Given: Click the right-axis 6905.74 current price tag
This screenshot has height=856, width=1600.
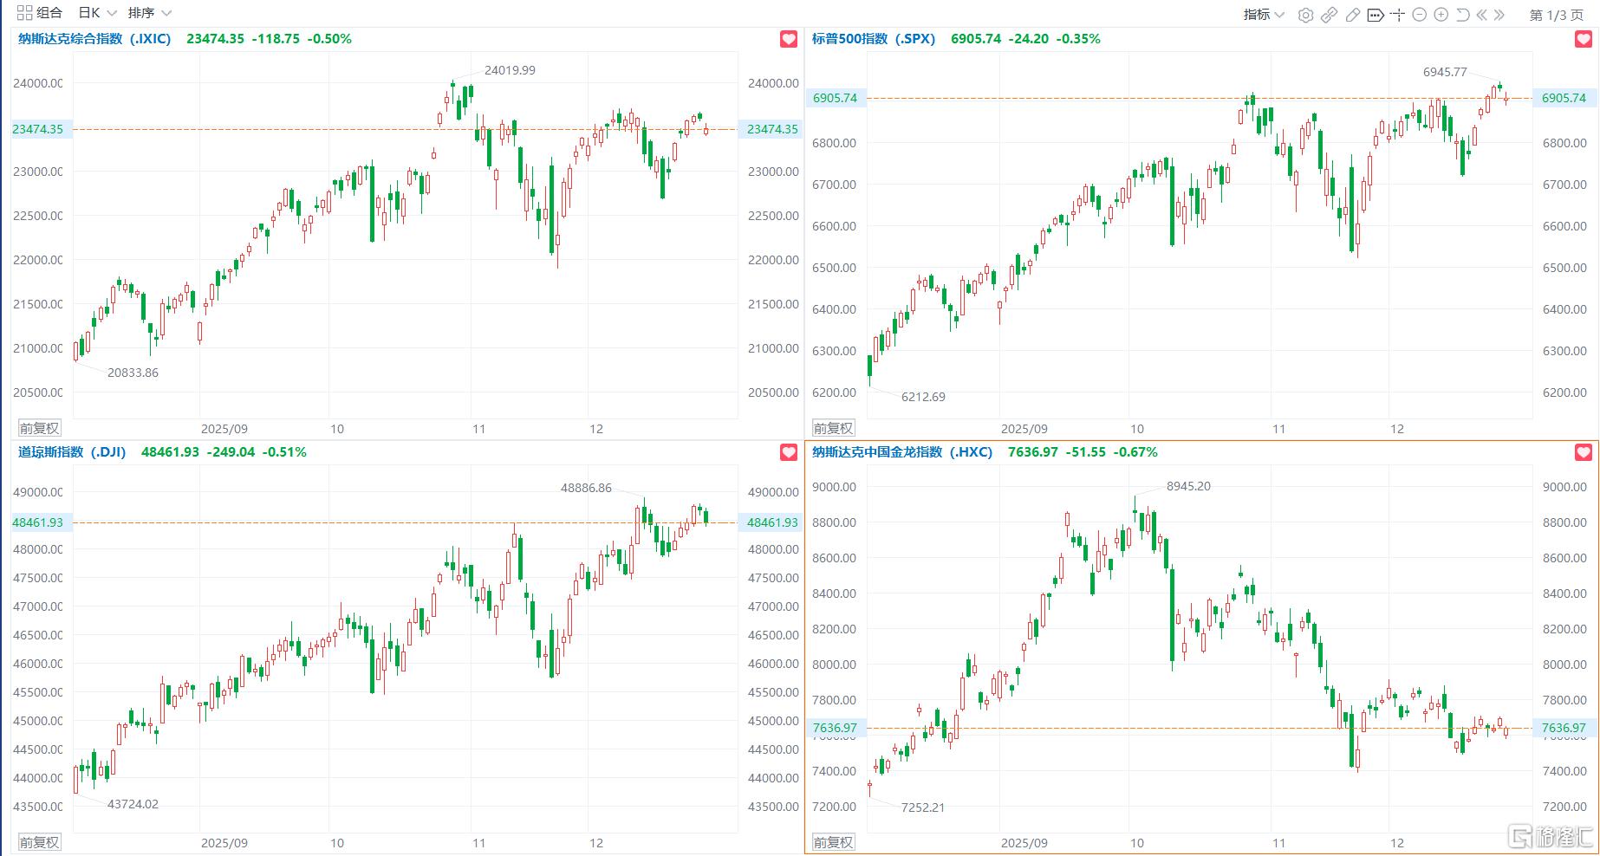Looking at the screenshot, I should [x=1564, y=98].
